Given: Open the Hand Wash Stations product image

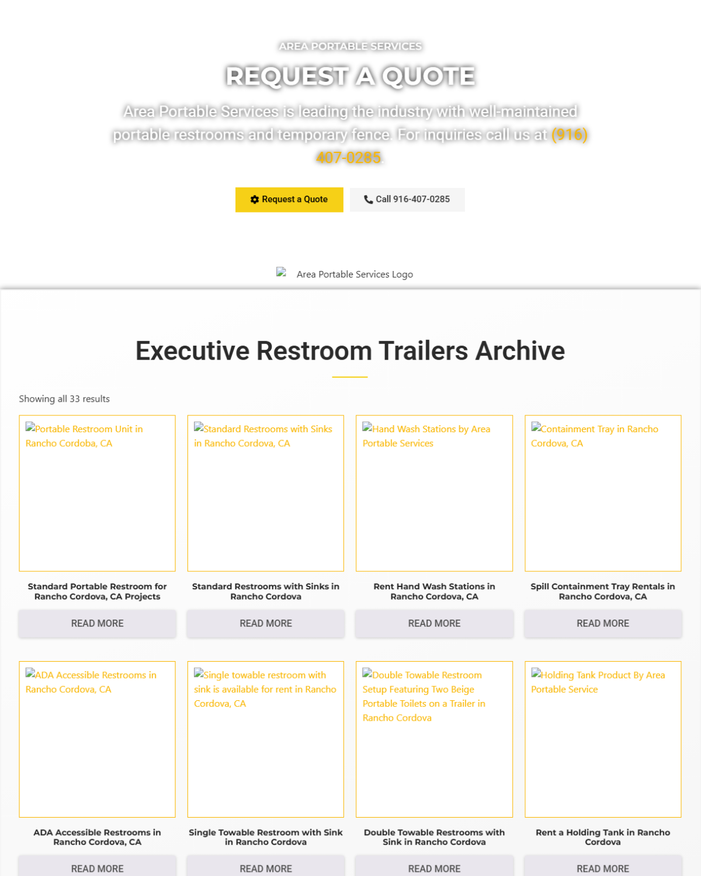Looking at the screenshot, I should [434, 493].
